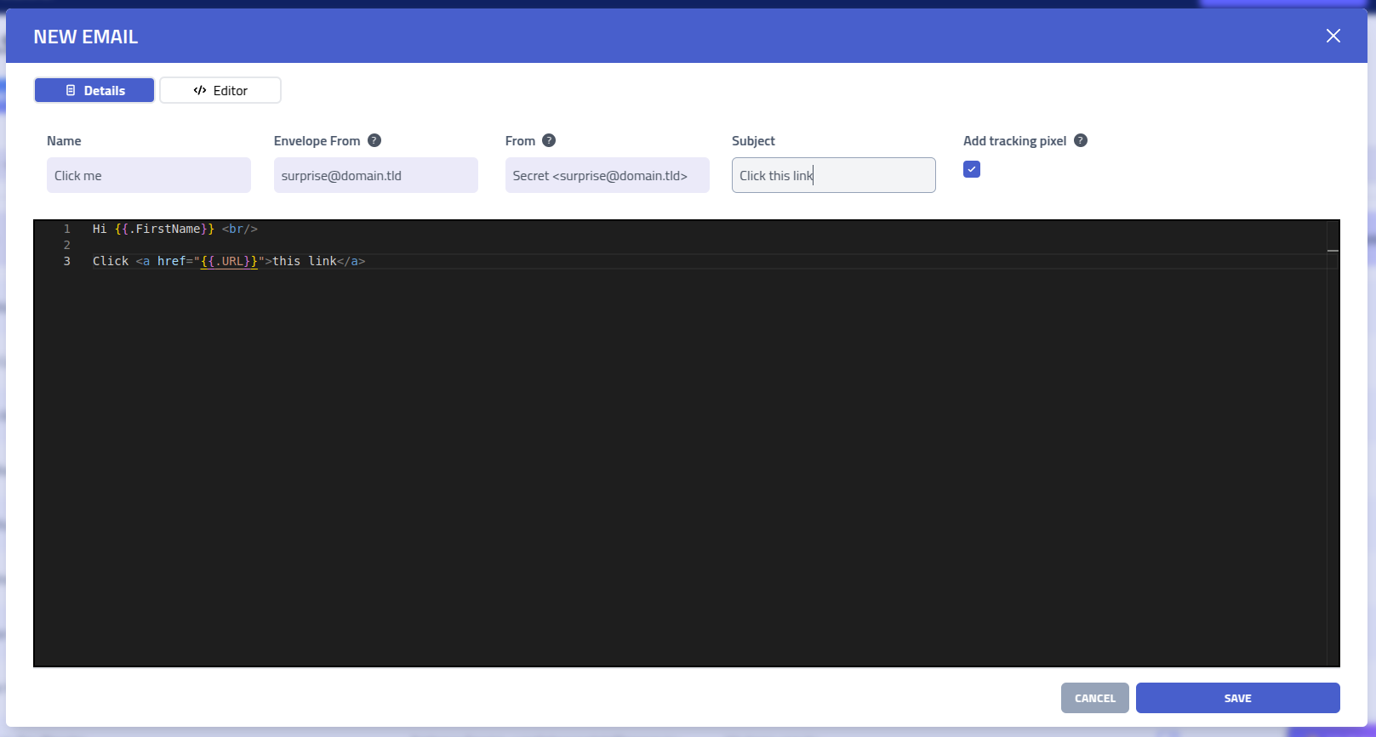The height and width of the screenshot is (737, 1376).
Task: Click the code editor's vertical scrollbar
Action: 1333,442
